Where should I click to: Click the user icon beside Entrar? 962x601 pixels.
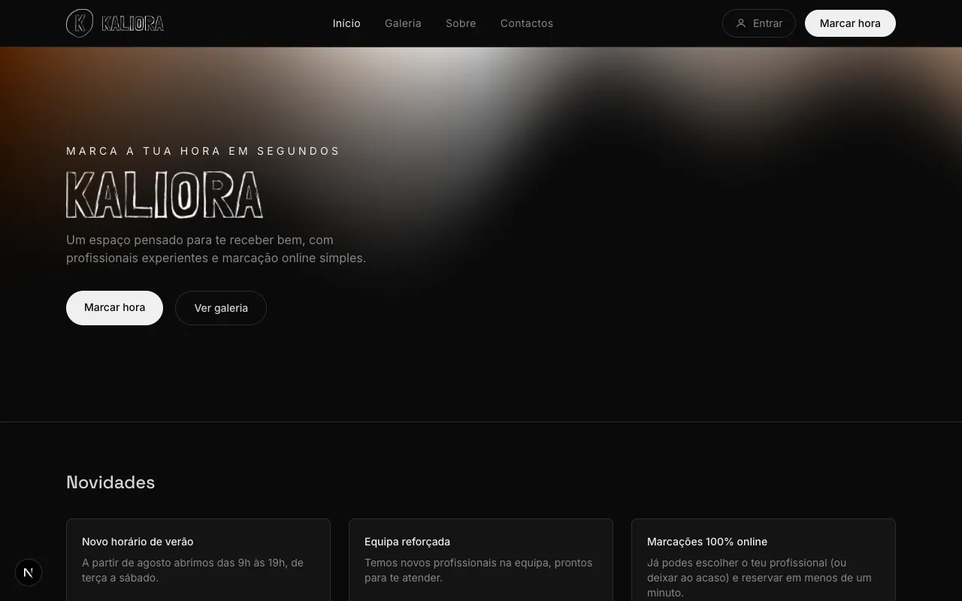coord(741,23)
